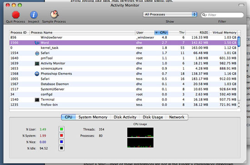250x165 pixels.
Task: Click the Photoshop Elements icon in row 1568
Action: [37, 74]
